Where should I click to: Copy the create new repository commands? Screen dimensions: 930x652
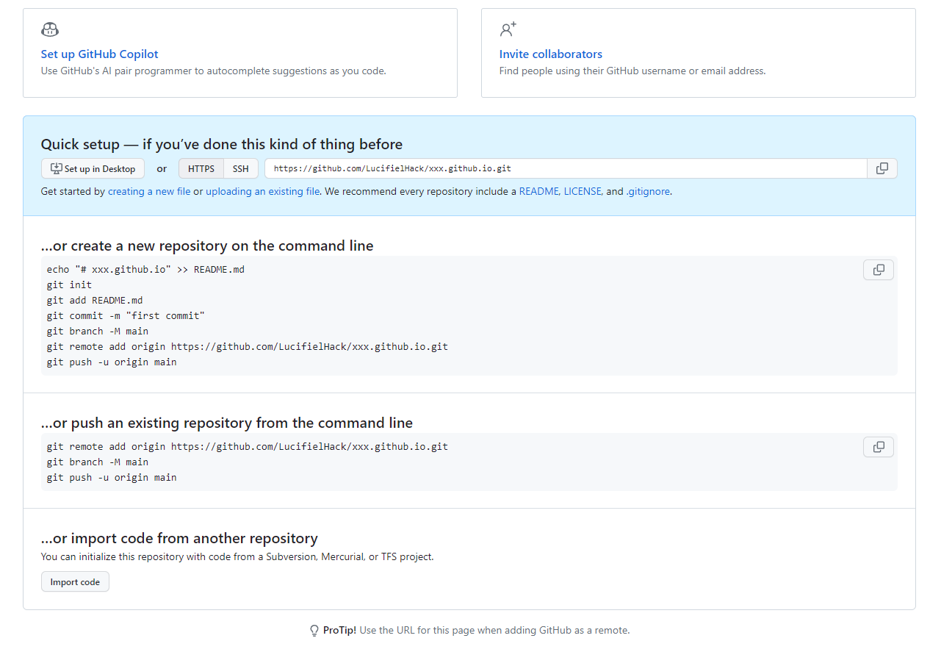[879, 270]
